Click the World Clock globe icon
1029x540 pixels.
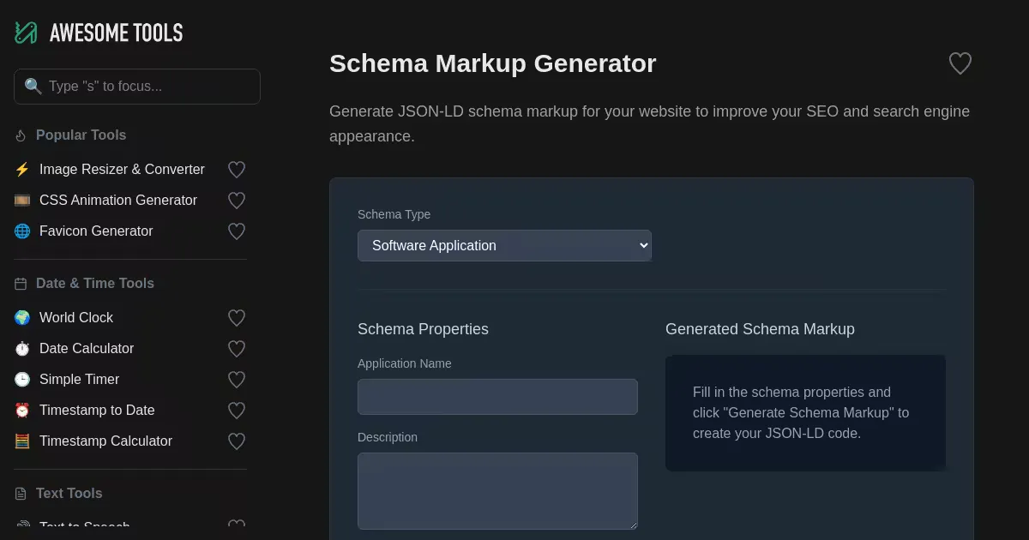[22, 318]
